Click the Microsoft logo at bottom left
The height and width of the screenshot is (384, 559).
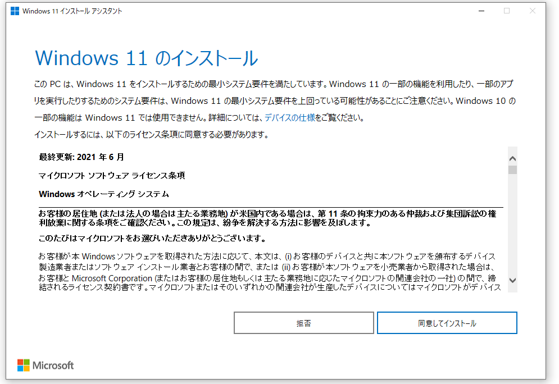[x=46, y=365]
